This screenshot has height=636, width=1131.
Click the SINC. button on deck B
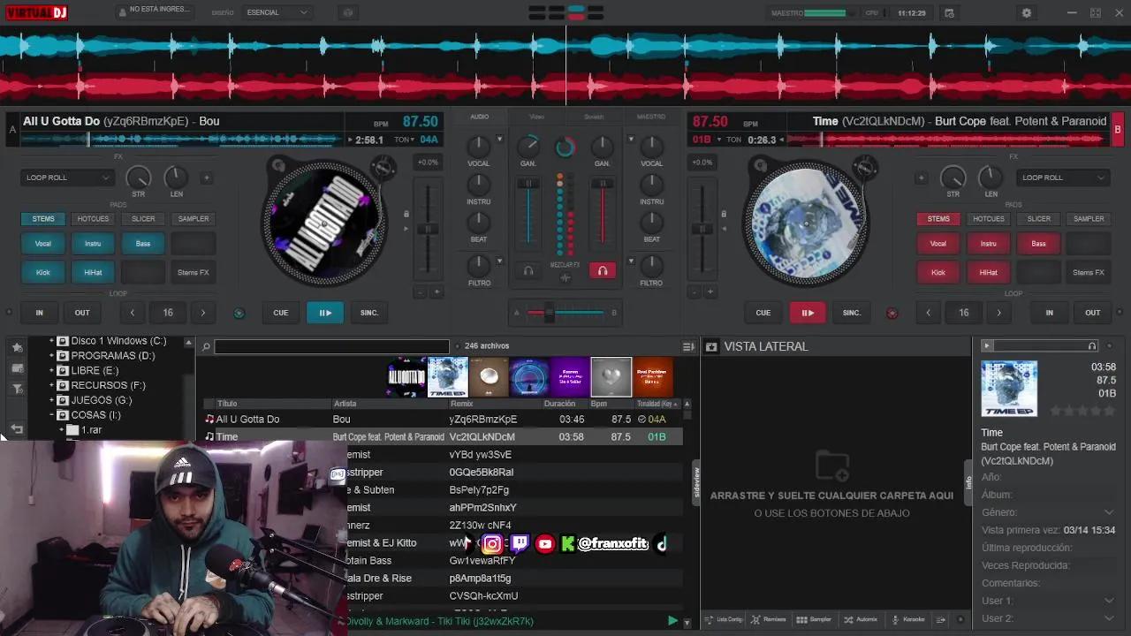[852, 313]
